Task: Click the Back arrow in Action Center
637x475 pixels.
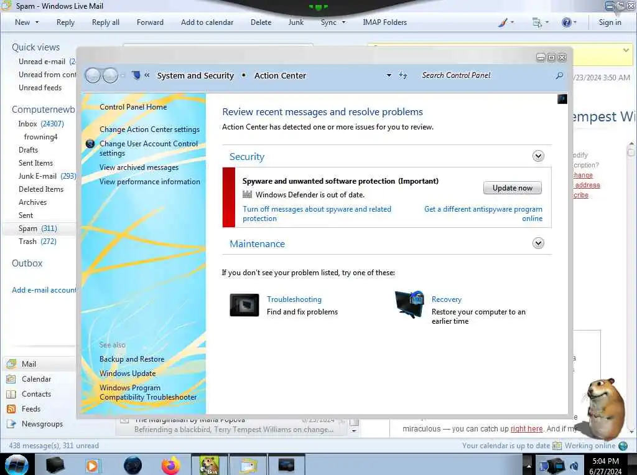Action: pos(93,75)
